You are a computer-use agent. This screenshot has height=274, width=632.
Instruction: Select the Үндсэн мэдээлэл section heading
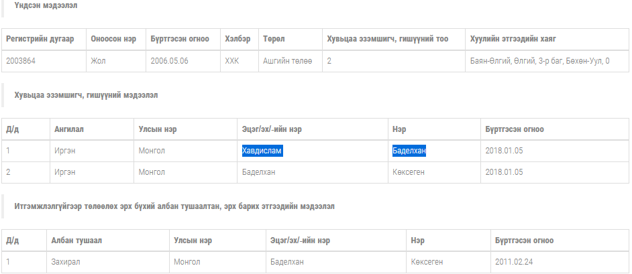click(x=46, y=6)
